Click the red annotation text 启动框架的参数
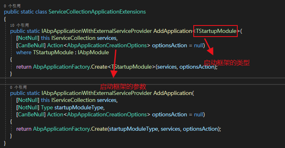Screen dimensions: 285x148 123,87
